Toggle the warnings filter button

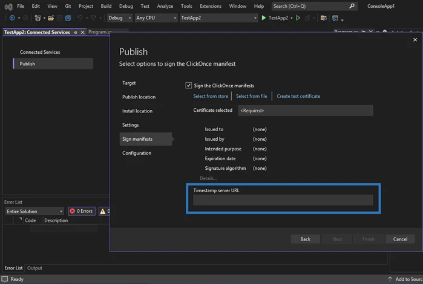tap(103, 211)
